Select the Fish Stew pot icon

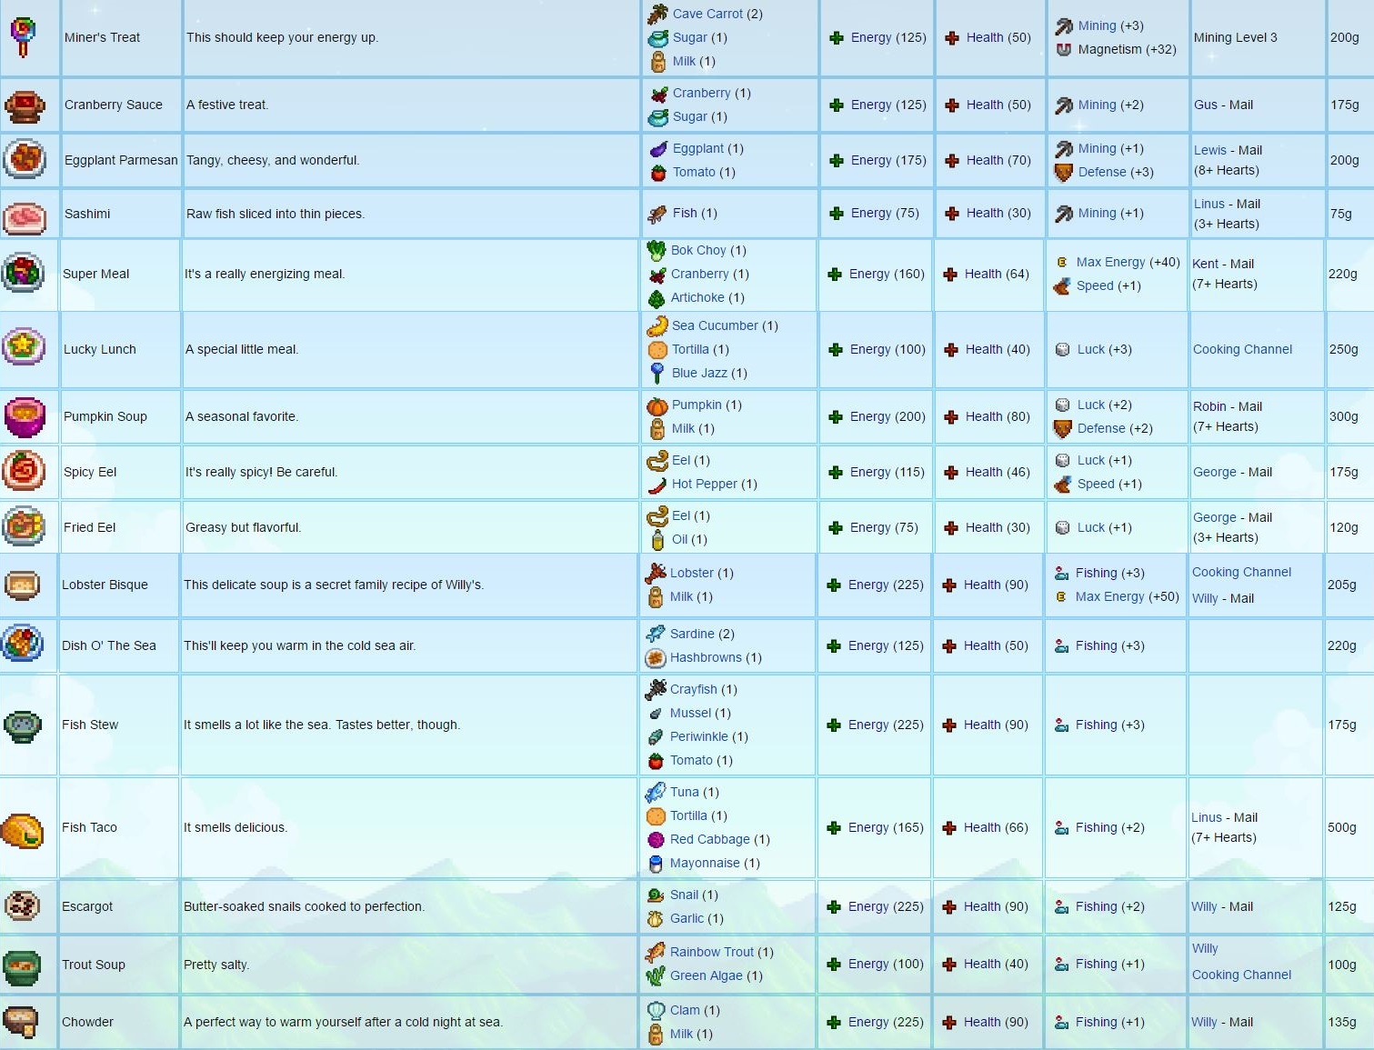click(x=23, y=725)
